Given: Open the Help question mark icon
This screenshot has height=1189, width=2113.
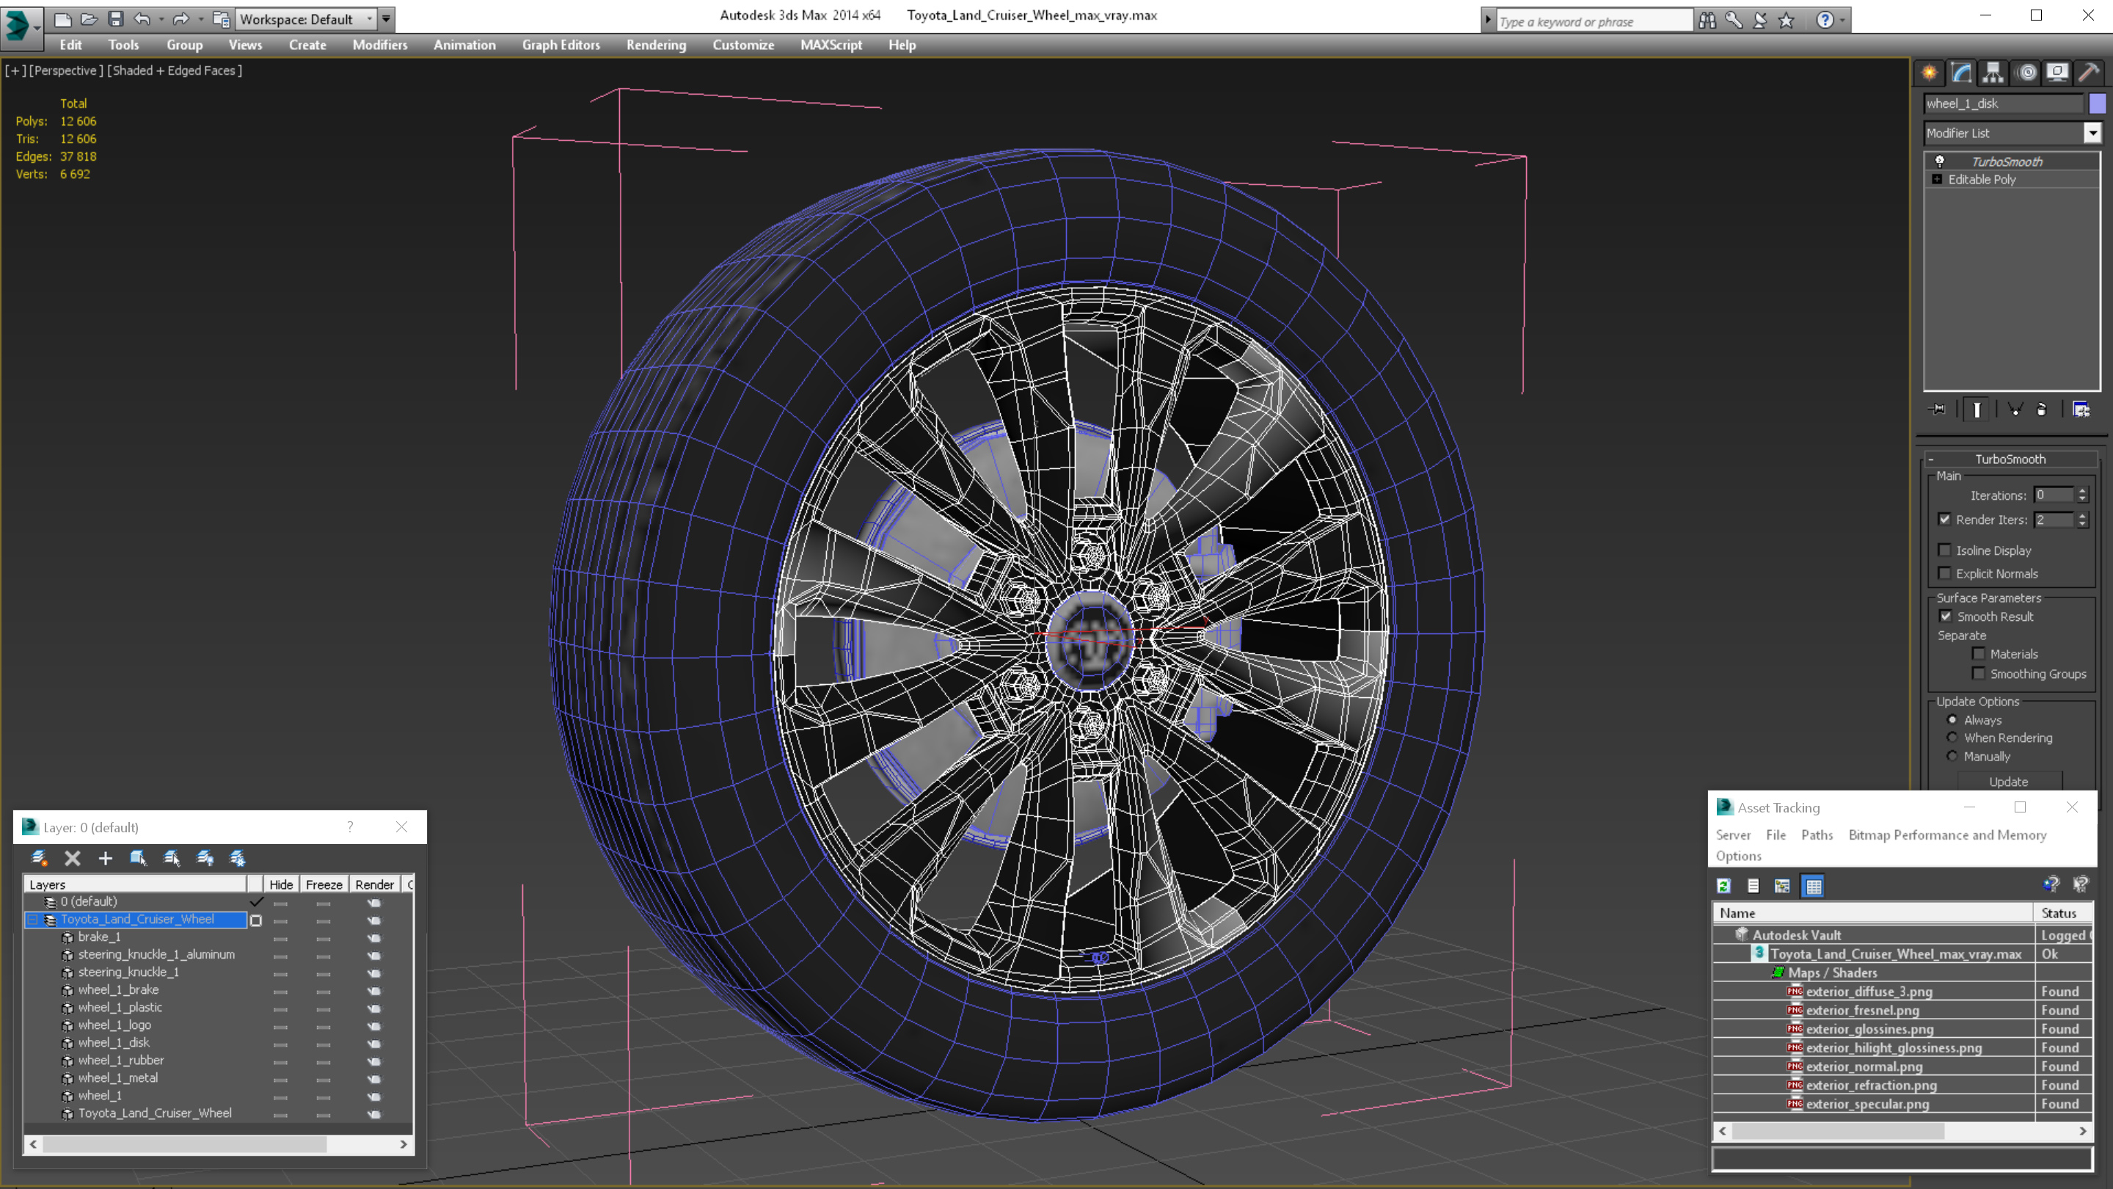Looking at the screenshot, I should [1824, 21].
